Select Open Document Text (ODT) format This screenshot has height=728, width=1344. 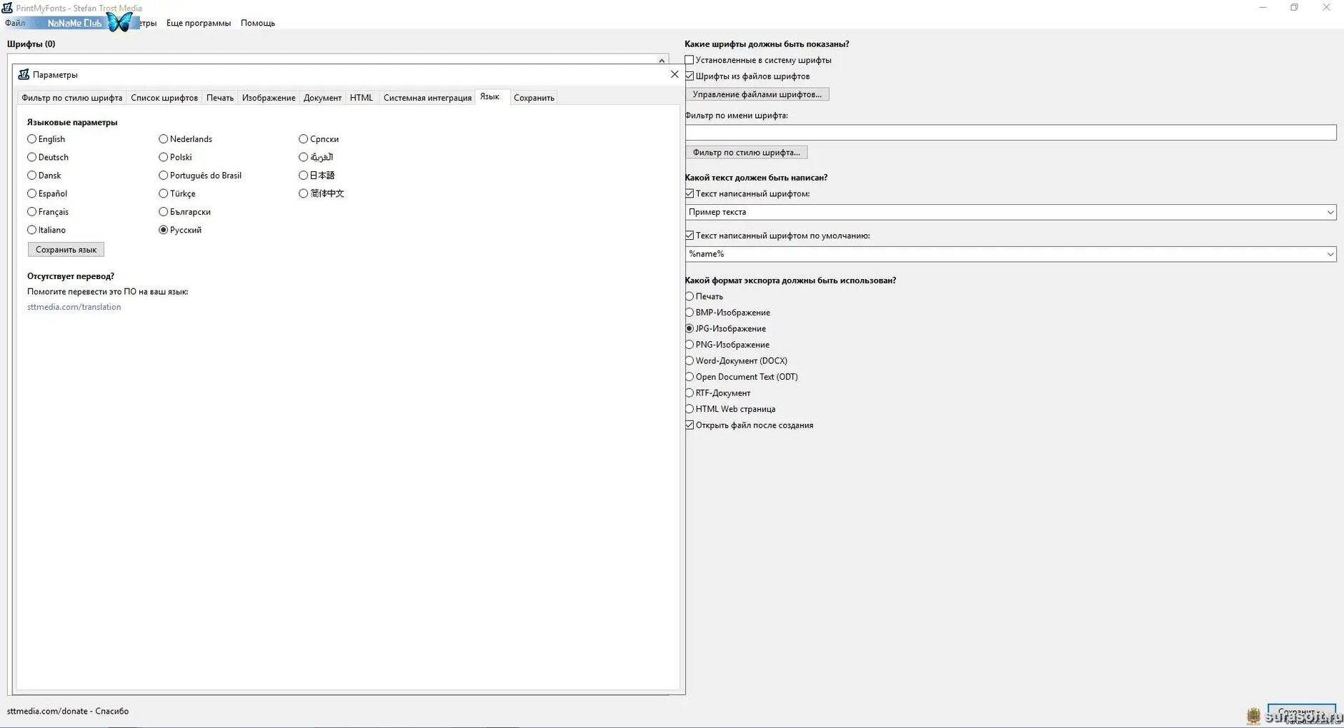[x=742, y=377]
